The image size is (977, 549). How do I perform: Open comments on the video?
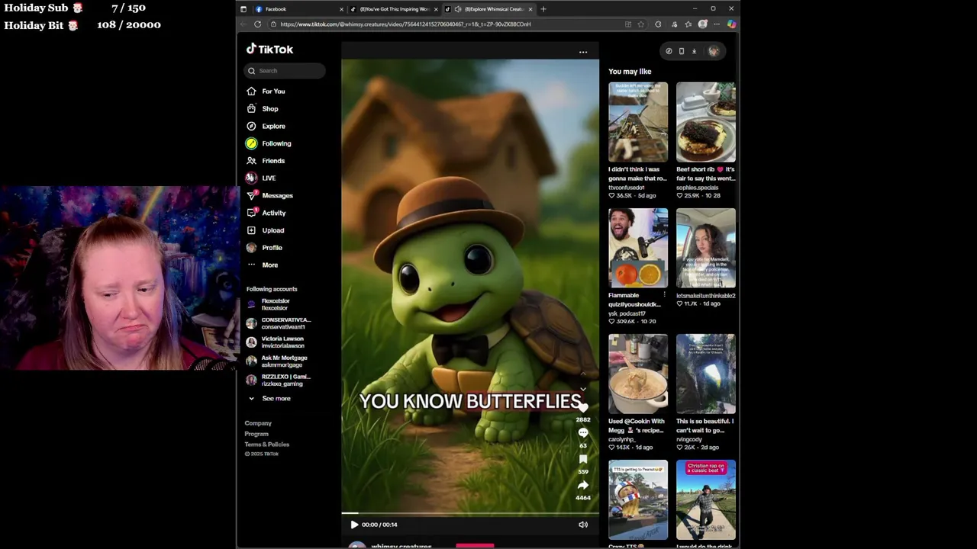[583, 433]
